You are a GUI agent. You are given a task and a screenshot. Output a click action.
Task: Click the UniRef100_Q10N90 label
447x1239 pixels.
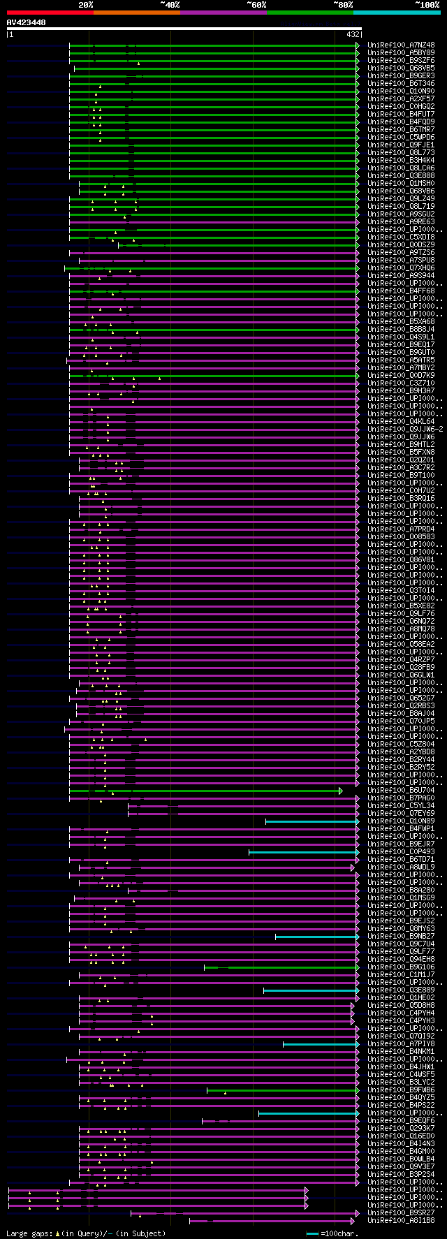coord(401,91)
